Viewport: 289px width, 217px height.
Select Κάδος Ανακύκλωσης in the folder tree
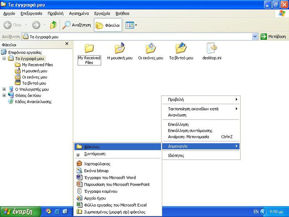(x=33, y=102)
